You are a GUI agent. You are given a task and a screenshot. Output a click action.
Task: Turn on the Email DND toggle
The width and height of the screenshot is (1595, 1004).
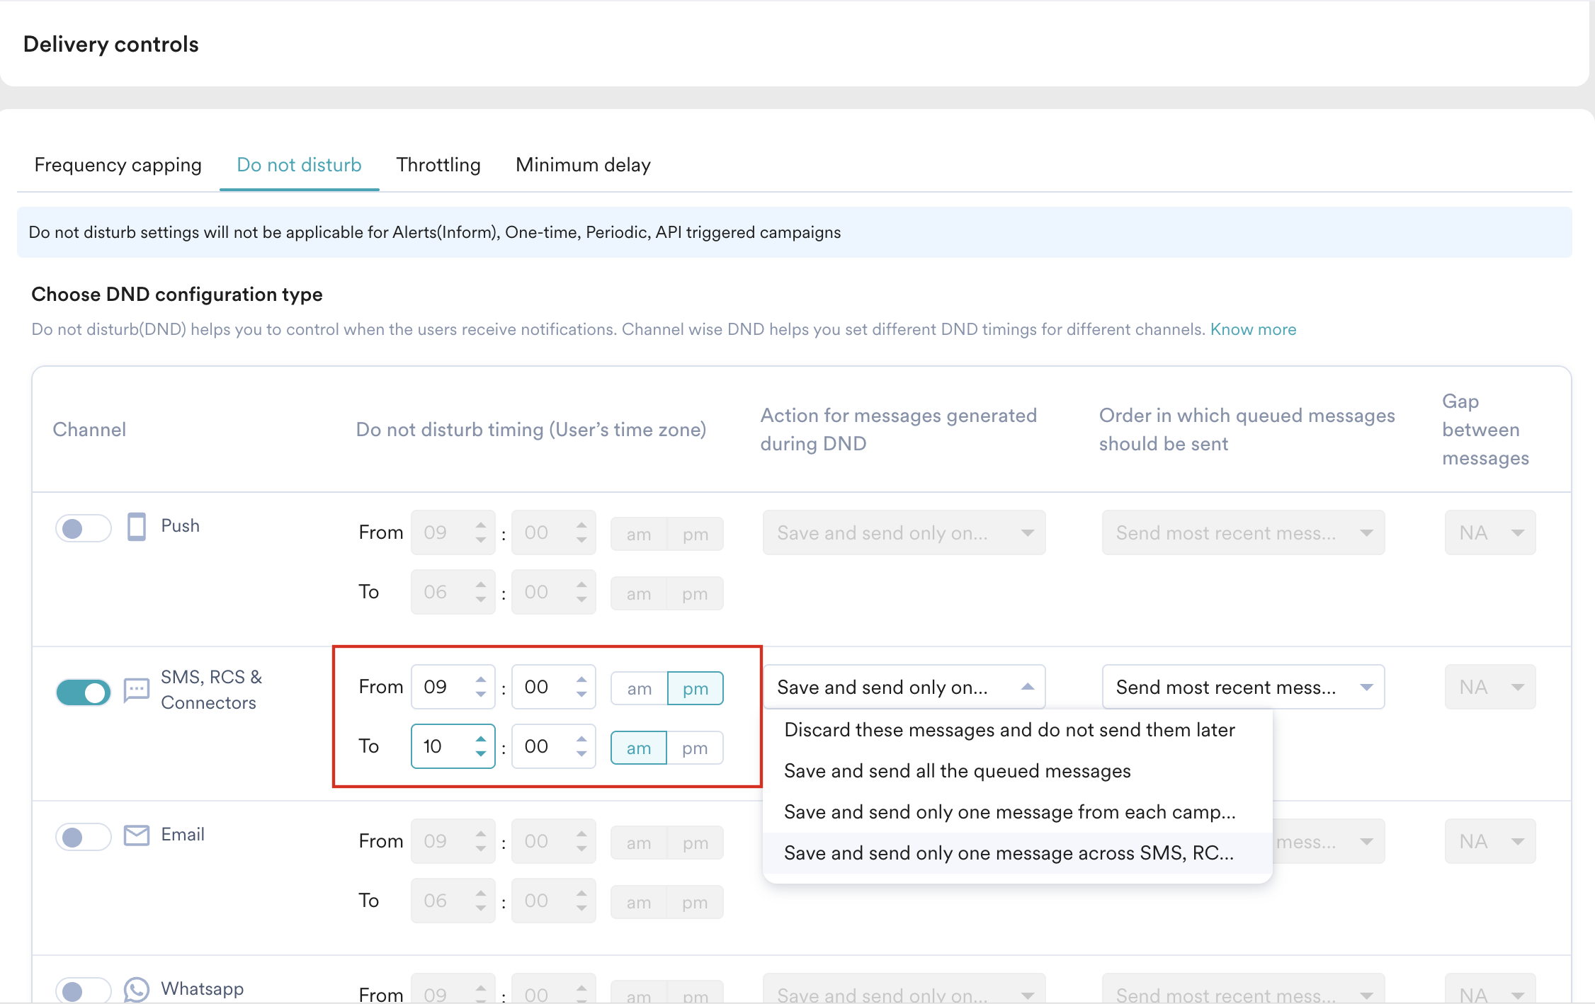(84, 837)
